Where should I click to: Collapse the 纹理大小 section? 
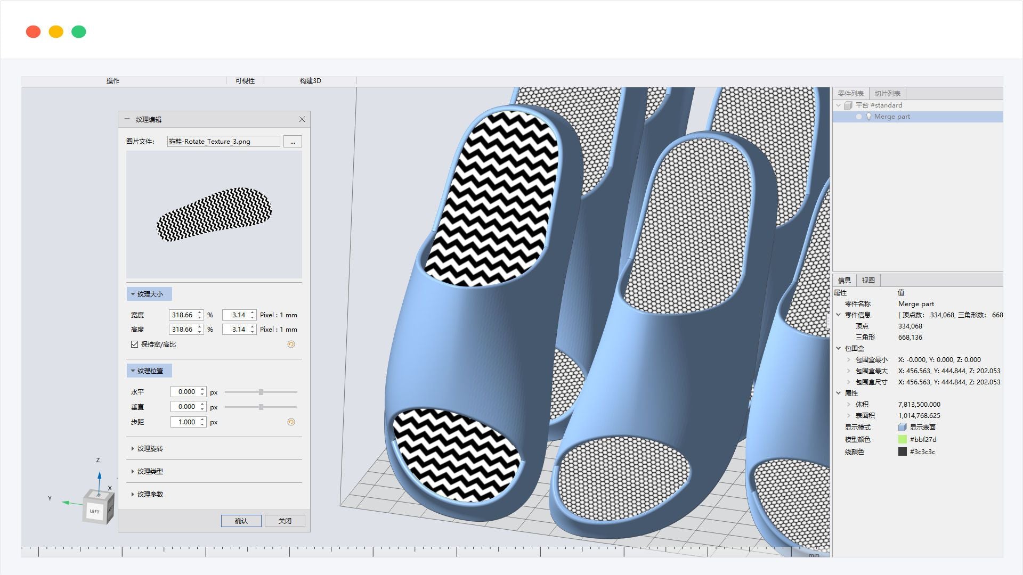[149, 294]
